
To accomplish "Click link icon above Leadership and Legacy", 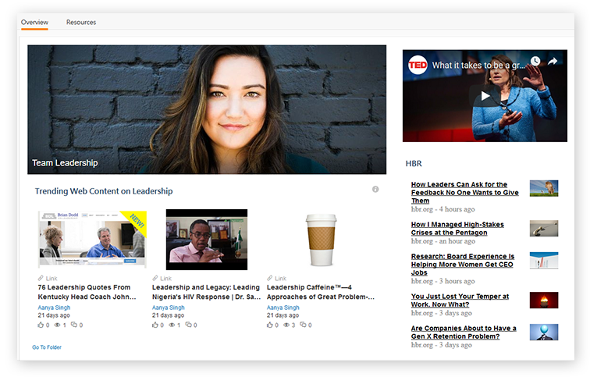I will point(155,278).
